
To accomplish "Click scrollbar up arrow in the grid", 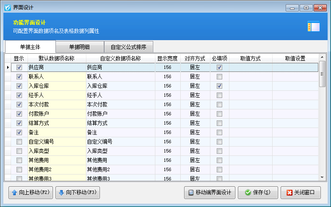I will coord(322,57).
